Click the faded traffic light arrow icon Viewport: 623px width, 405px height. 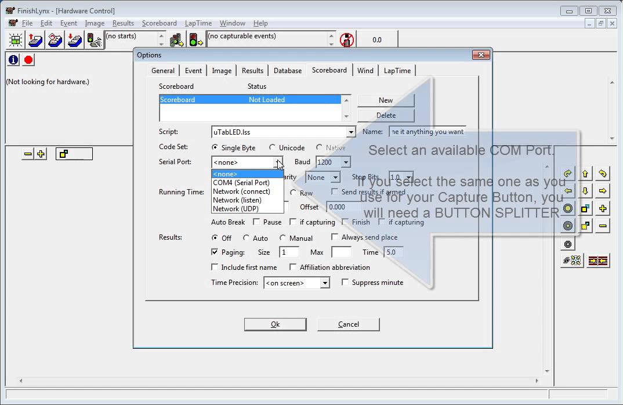coord(176,40)
